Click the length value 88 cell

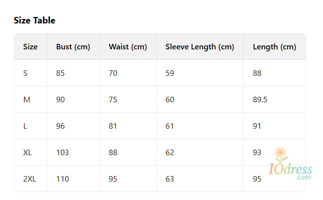tap(257, 73)
